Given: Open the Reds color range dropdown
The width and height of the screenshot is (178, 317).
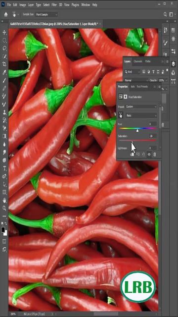Looking at the screenshot, I should (x=141, y=115).
